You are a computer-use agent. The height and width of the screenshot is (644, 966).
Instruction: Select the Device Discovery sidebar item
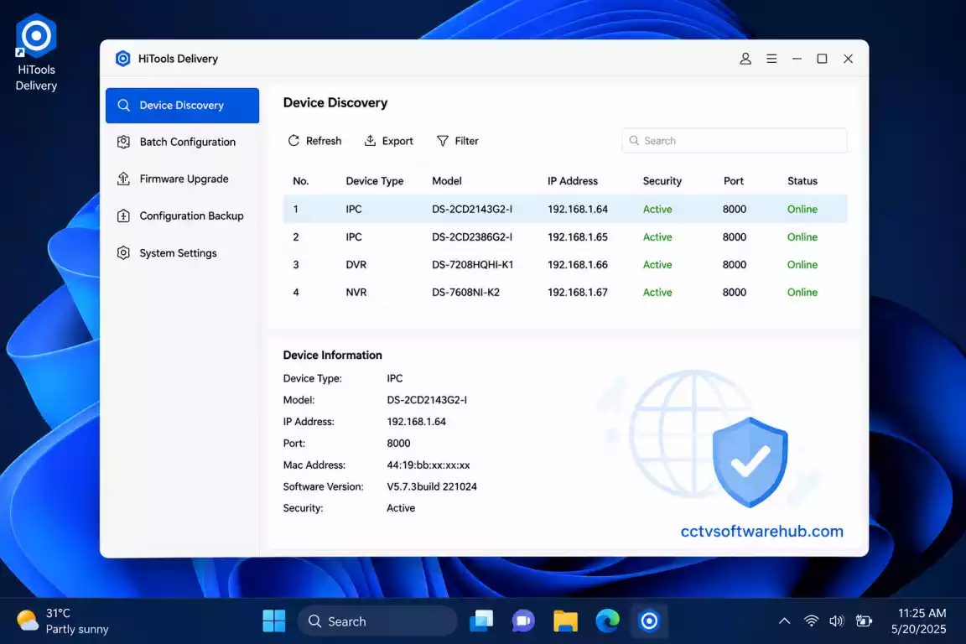(182, 106)
